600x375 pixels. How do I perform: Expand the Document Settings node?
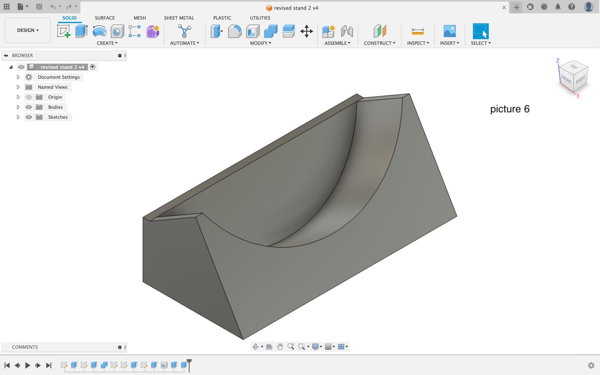coord(18,77)
